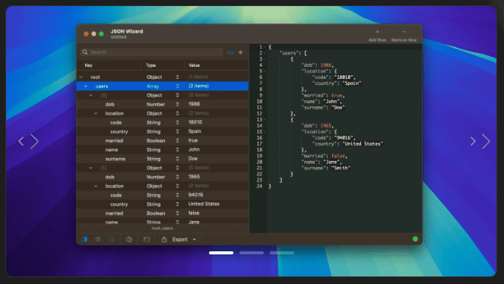Collapse the [0] object node
The width and height of the screenshot is (504, 284).
coord(90,96)
